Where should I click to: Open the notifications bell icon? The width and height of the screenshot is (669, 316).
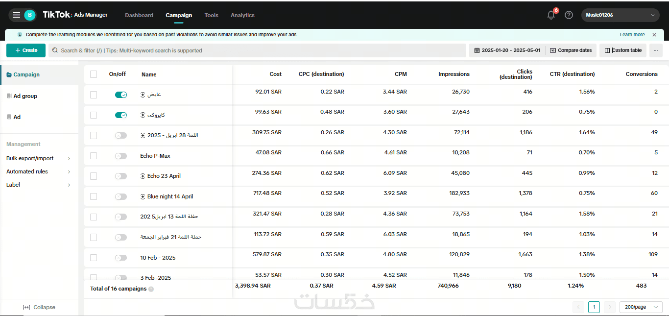[x=551, y=15]
